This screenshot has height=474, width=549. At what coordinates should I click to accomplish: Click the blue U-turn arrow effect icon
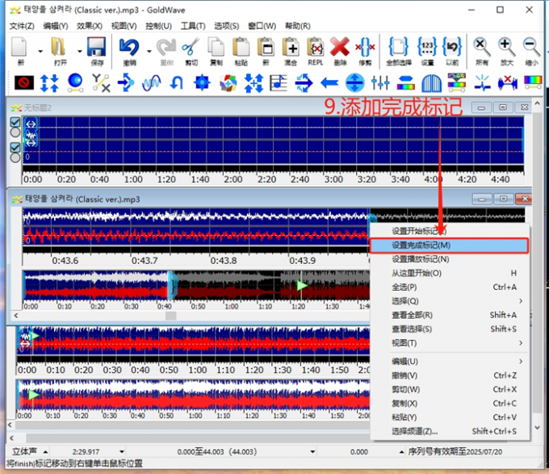[177, 83]
